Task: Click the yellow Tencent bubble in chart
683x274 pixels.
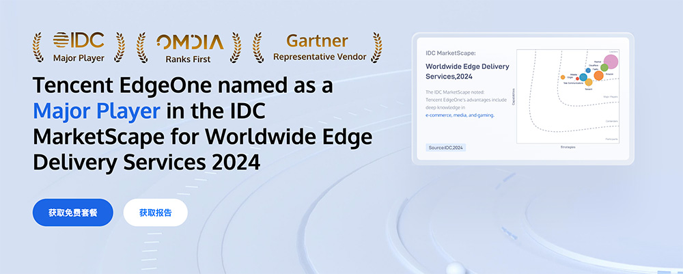Action: point(589,82)
